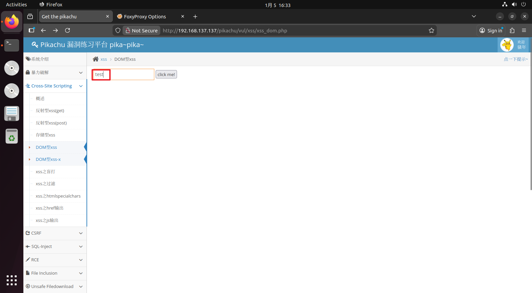532x293 pixels.
Task: Show Applications grid in dock
Action: click(x=12, y=280)
